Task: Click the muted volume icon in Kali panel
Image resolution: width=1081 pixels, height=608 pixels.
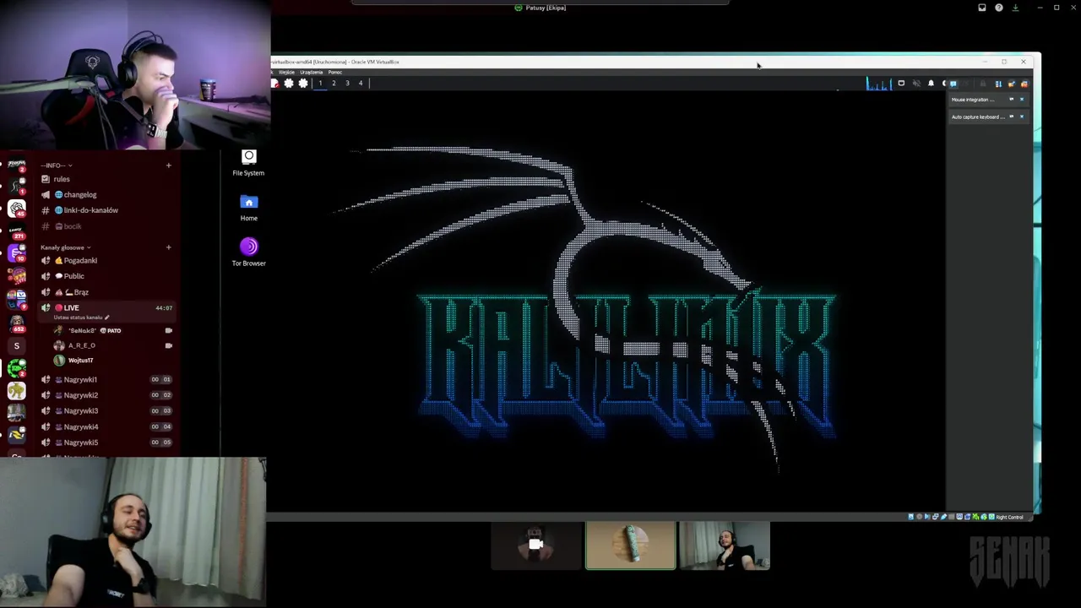Action: click(x=916, y=84)
